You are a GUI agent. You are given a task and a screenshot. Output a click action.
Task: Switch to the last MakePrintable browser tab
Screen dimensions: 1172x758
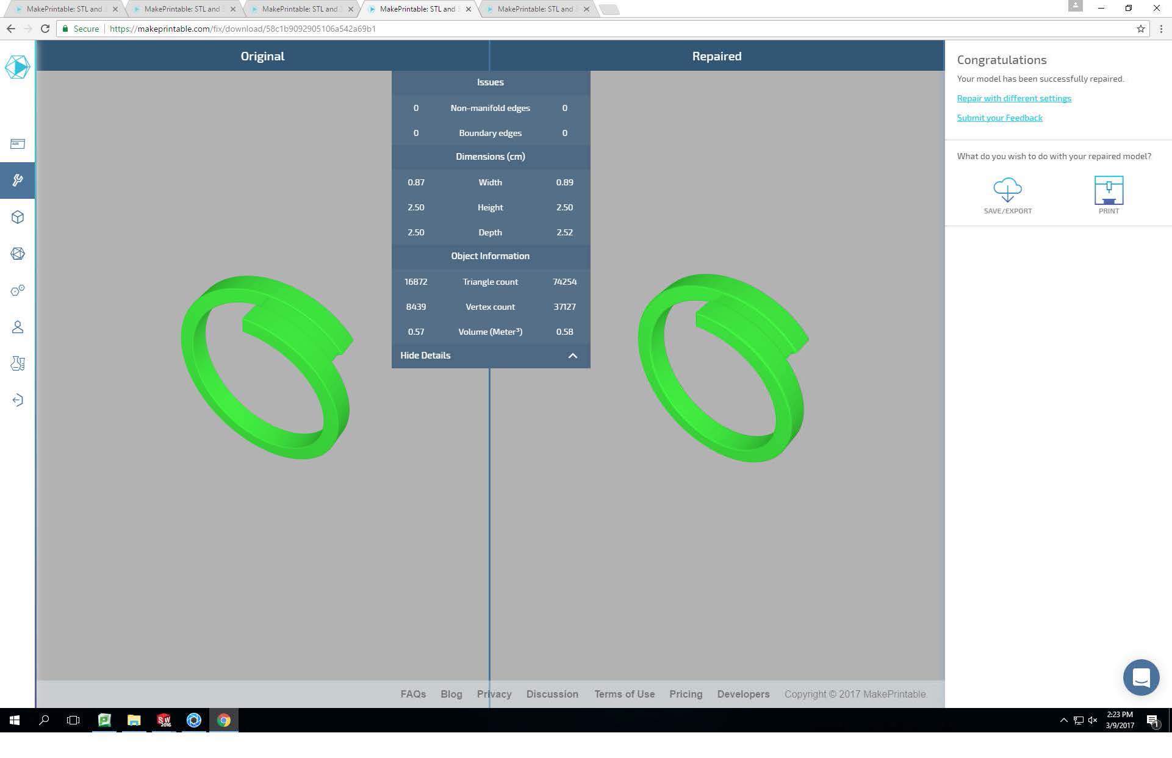(535, 9)
